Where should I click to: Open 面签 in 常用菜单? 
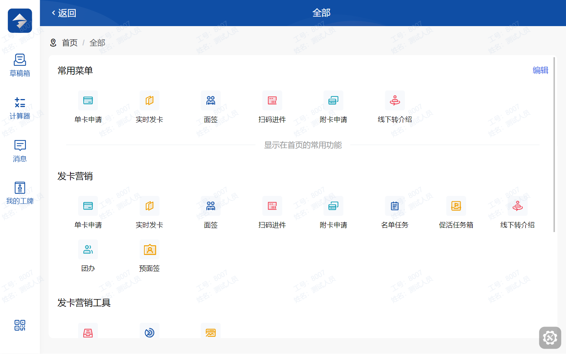(x=211, y=107)
